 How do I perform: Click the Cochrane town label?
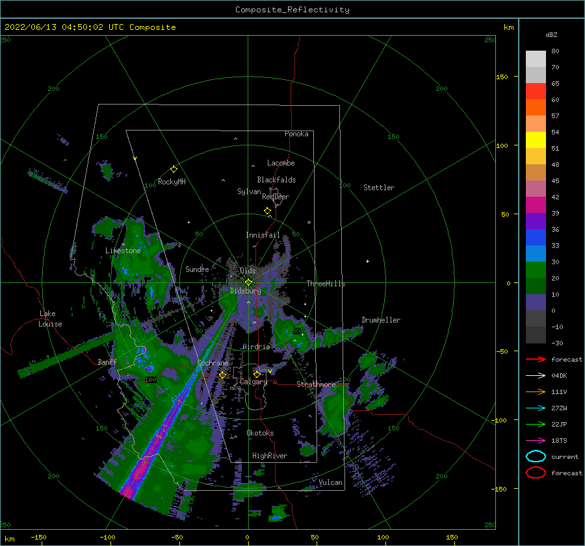[x=213, y=363]
